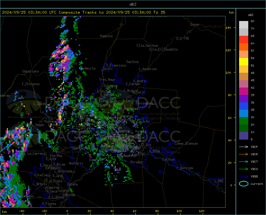Click the Capdevila map label

click(87, 68)
